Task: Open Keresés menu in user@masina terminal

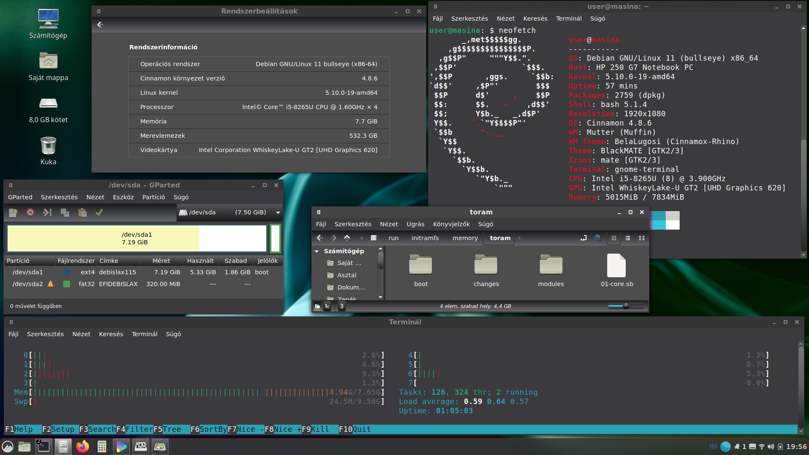Action: click(535, 19)
